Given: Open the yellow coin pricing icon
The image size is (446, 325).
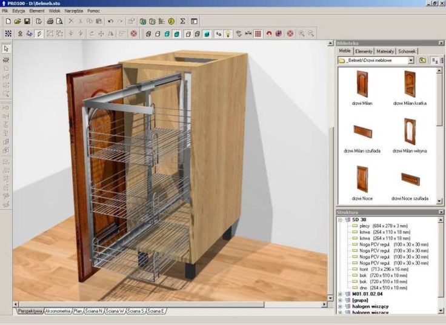Looking at the screenshot, I should click(x=171, y=21).
